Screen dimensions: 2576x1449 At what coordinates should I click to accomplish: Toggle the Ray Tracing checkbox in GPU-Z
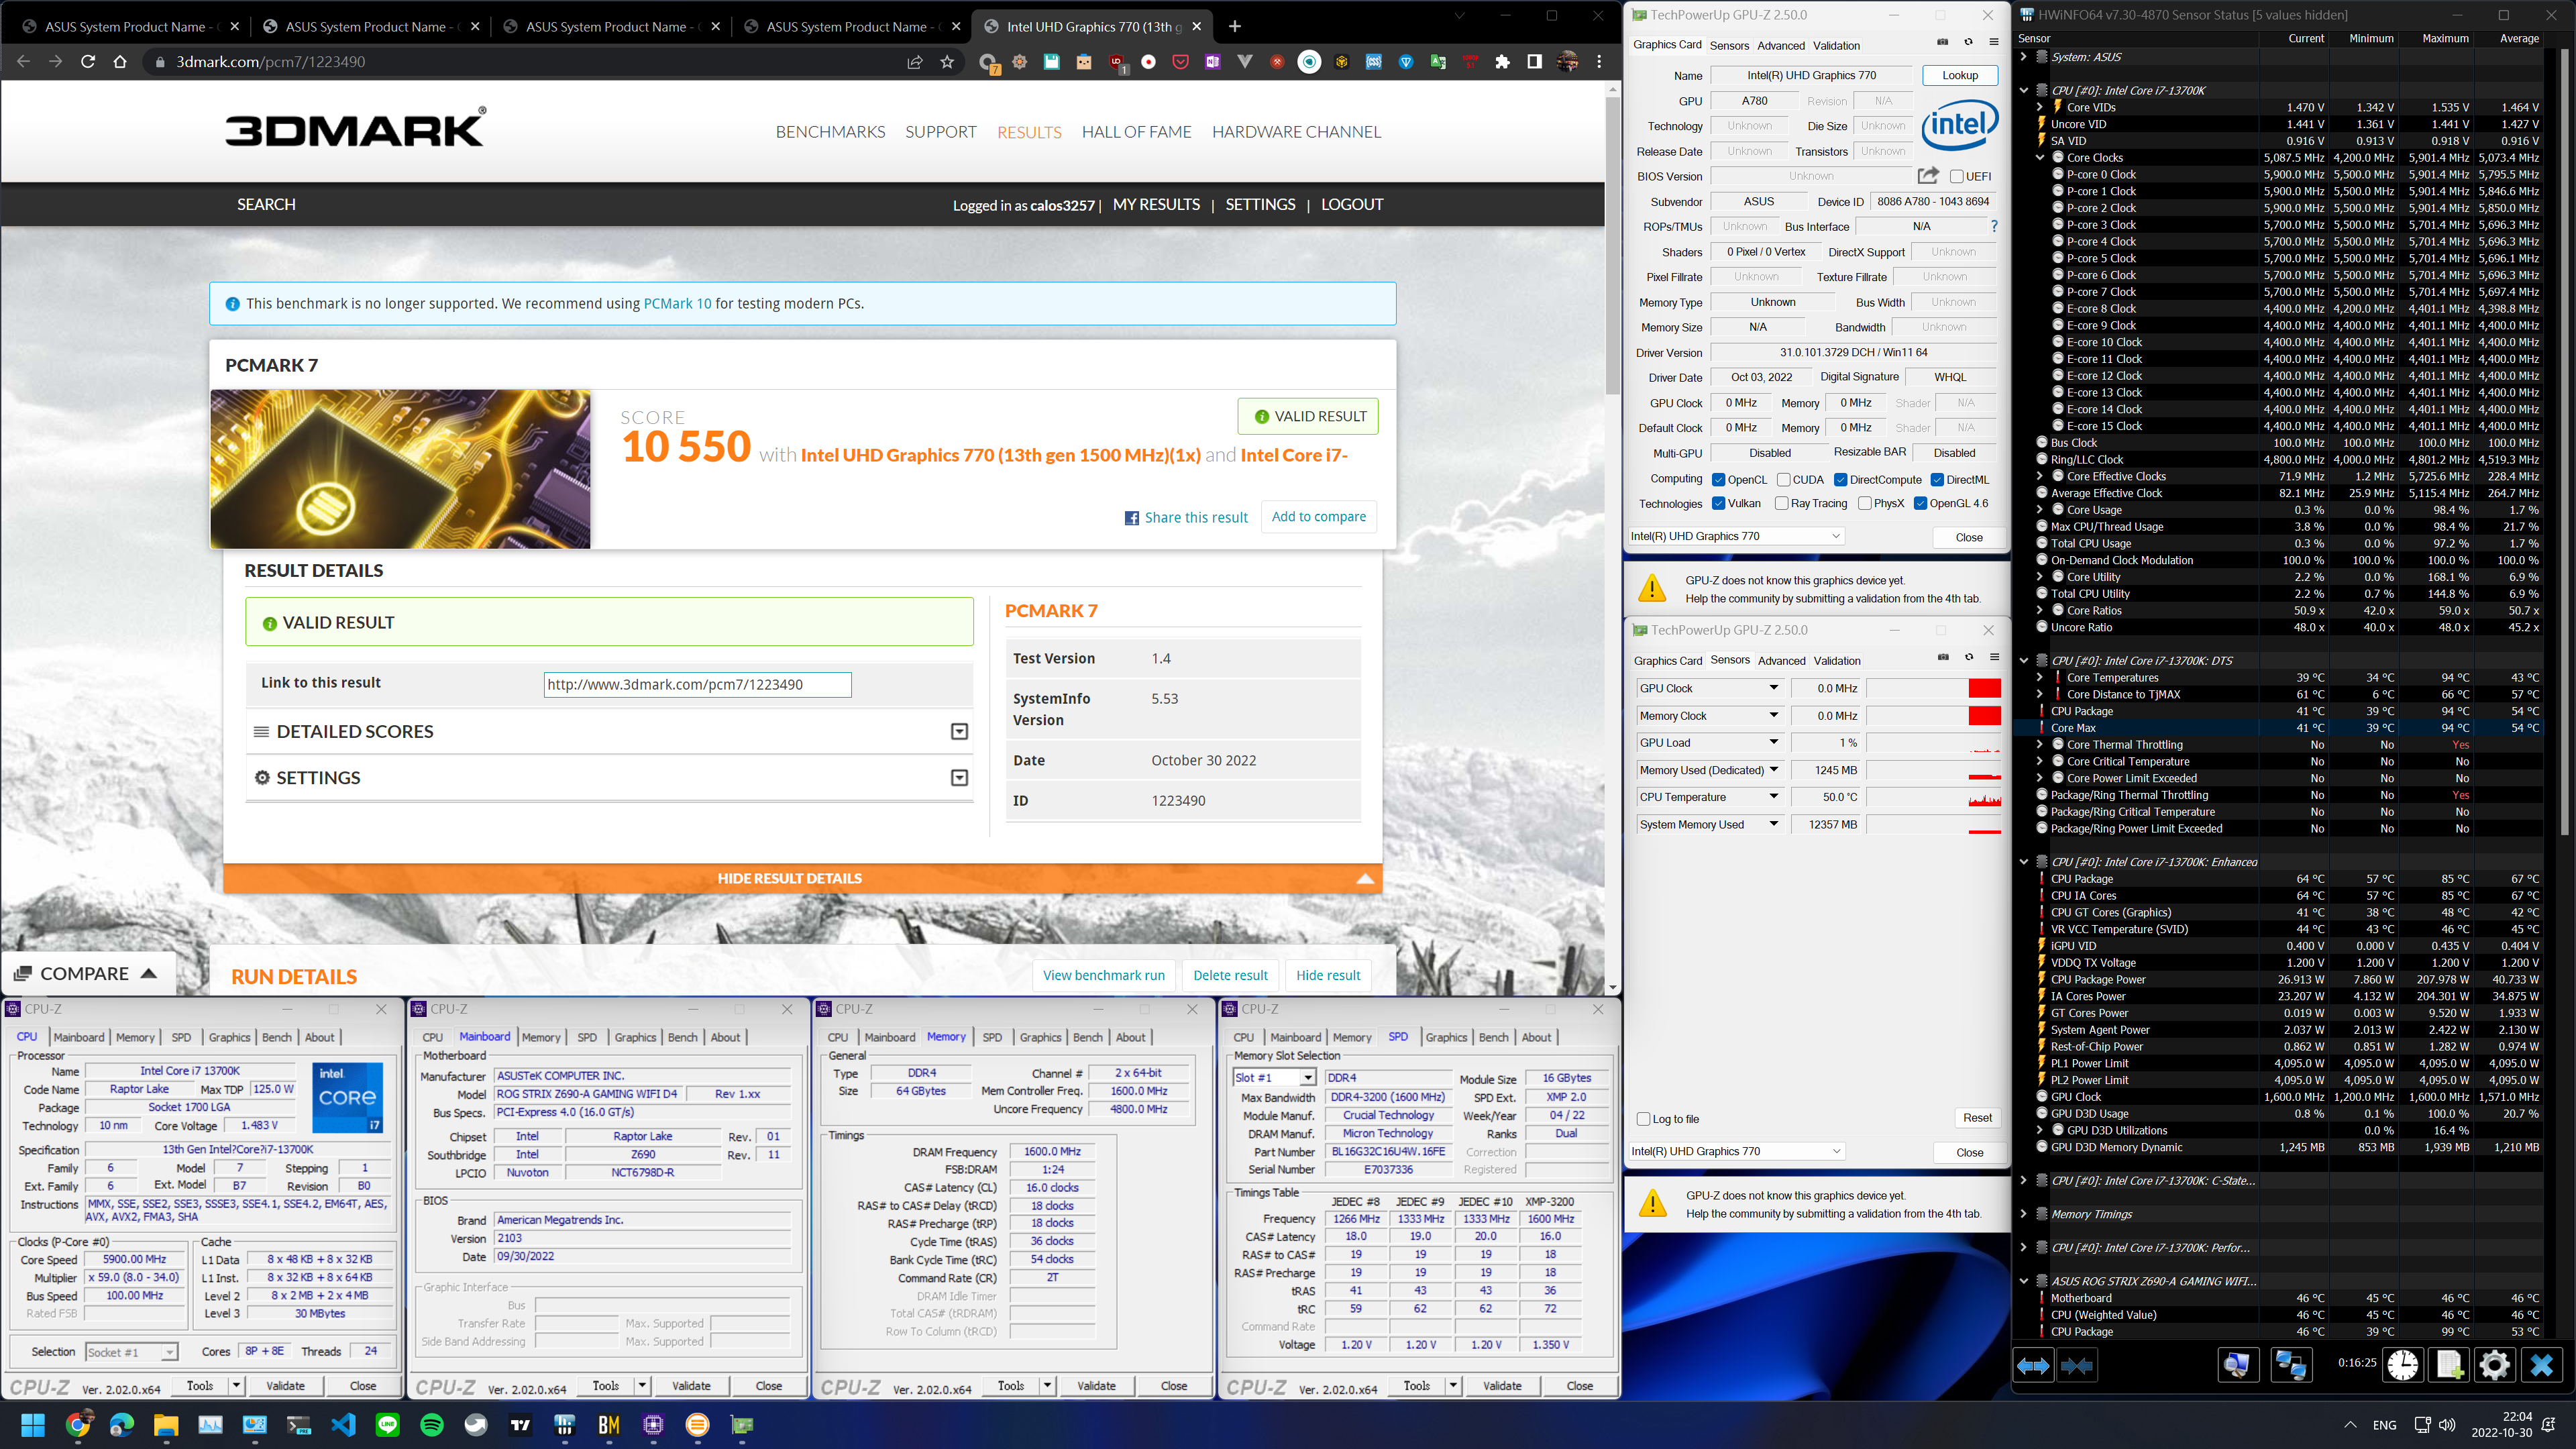[1781, 504]
